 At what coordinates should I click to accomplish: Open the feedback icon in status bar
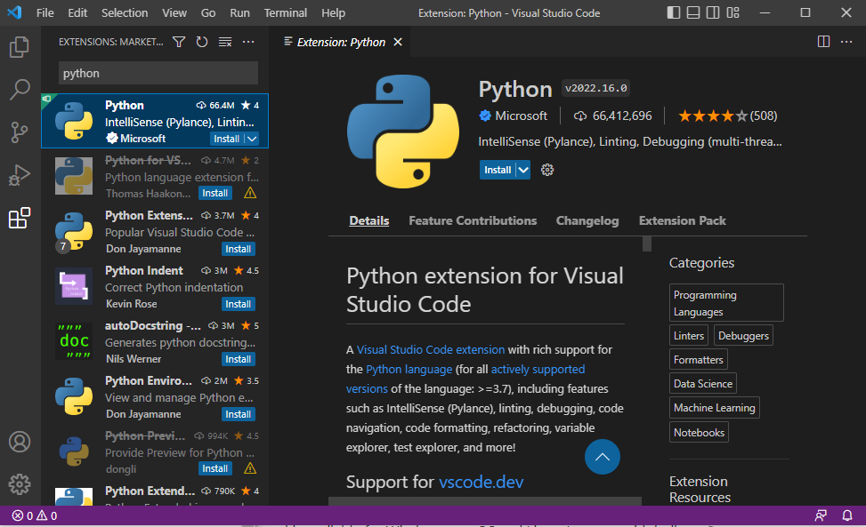pyautogui.click(x=821, y=516)
